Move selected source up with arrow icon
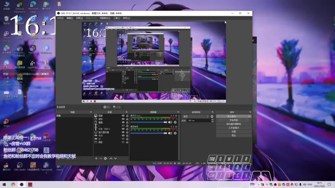Viewport: 335px width, 188px height. click(x=111, y=158)
